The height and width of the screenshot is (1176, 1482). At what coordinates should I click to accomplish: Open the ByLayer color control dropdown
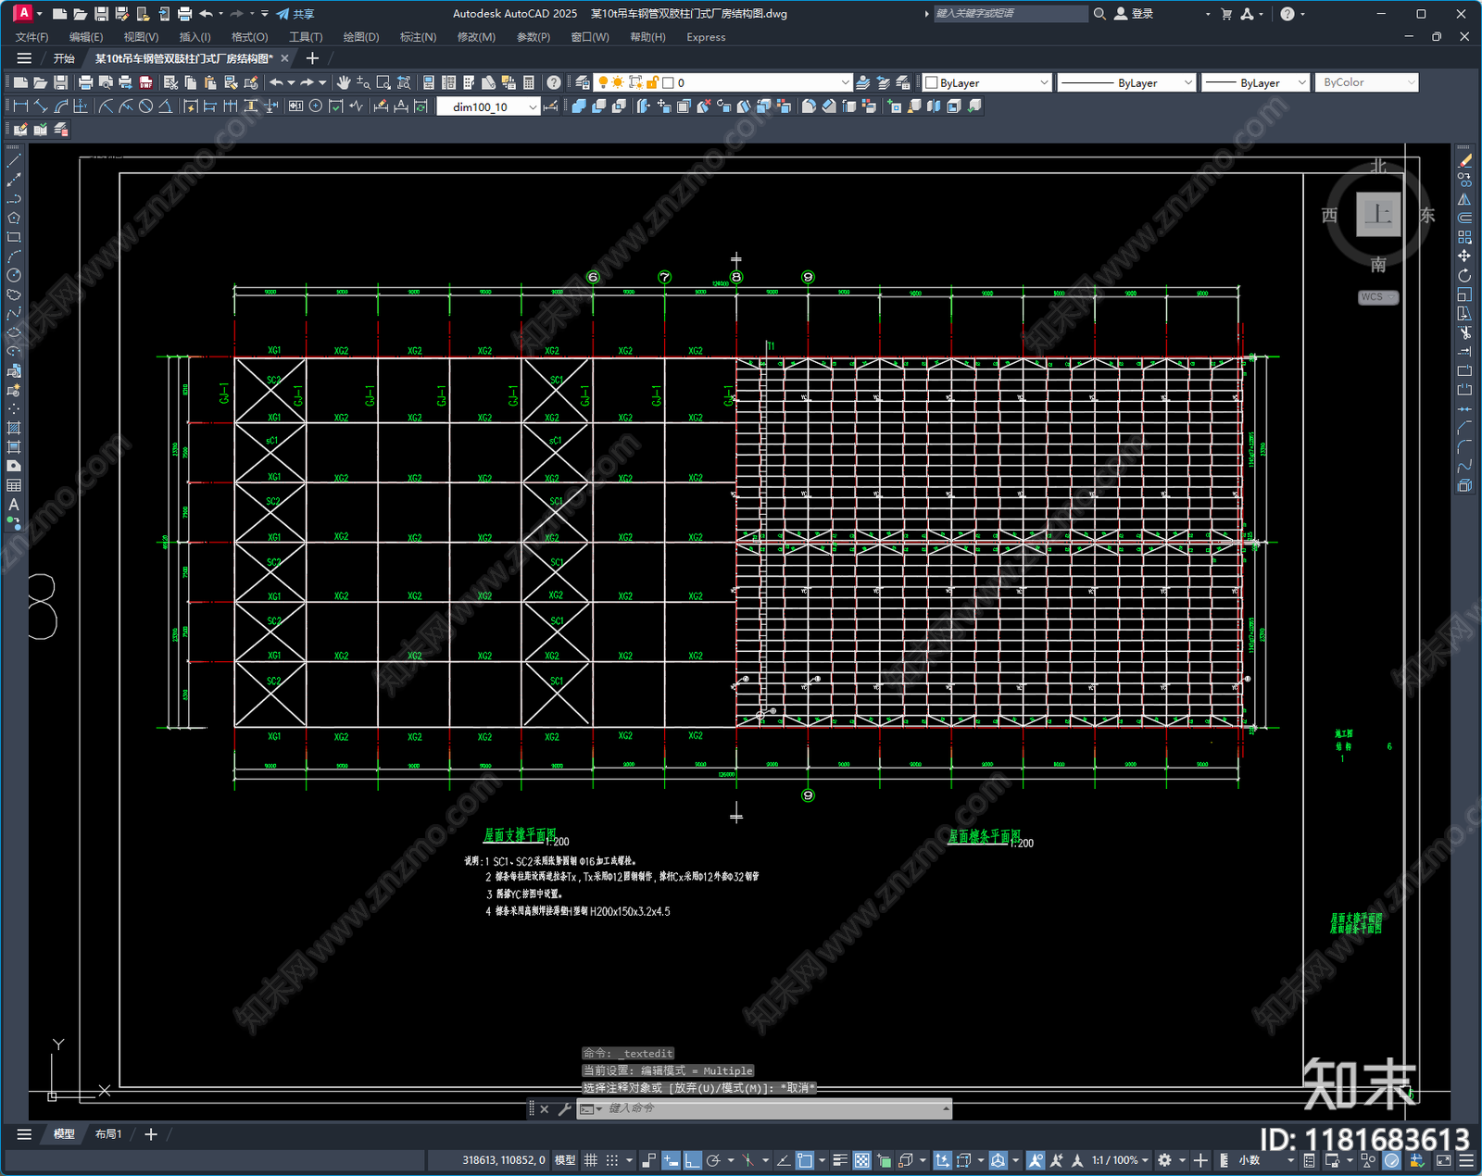coord(987,82)
